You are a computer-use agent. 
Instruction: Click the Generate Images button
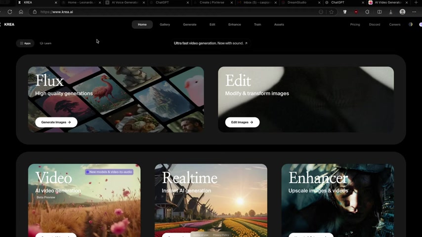click(56, 122)
